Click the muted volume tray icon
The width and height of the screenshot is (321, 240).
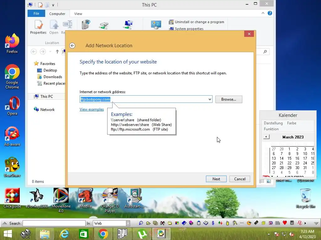point(292,234)
